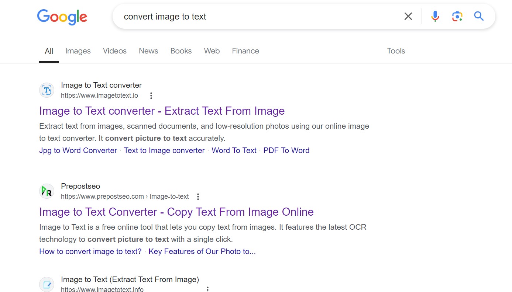Click in the search text field
Screen dimensions: 512x292
(258, 17)
